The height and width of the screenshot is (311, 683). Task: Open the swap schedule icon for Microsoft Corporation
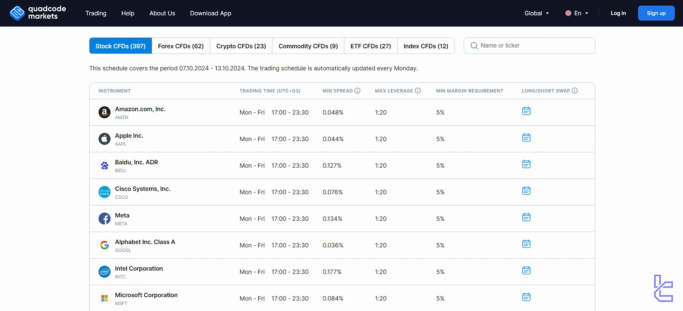click(526, 297)
